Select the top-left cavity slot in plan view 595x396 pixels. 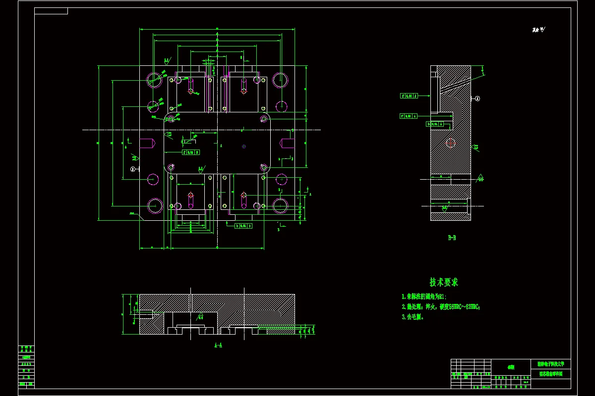[191, 86]
